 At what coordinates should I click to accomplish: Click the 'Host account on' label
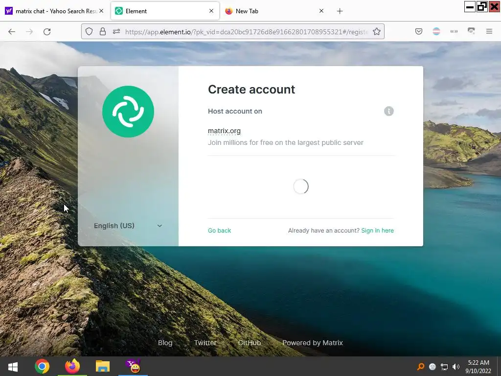(x=235, y=111)
